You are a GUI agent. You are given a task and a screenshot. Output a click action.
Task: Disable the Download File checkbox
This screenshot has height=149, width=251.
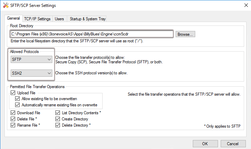click(13, 113)
